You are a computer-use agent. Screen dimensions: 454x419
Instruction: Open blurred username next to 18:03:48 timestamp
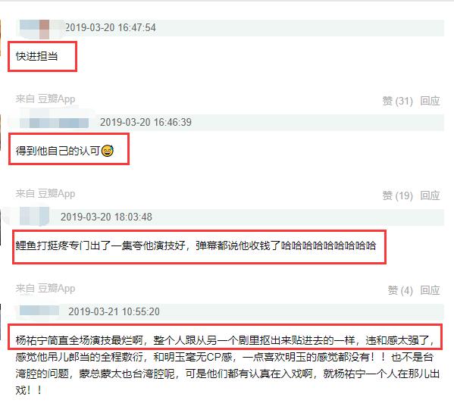coord(34,217)
